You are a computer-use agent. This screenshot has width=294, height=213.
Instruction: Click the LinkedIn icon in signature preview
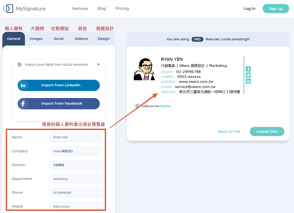coord(248,81)
